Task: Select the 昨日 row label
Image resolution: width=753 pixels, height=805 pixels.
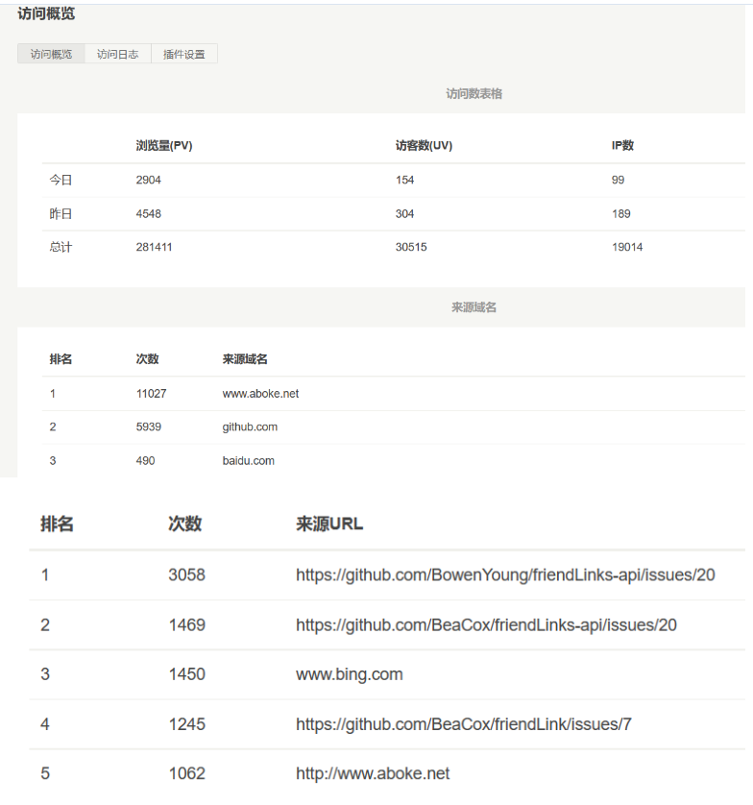Action: pyautogui.click(x=61, y=213)
